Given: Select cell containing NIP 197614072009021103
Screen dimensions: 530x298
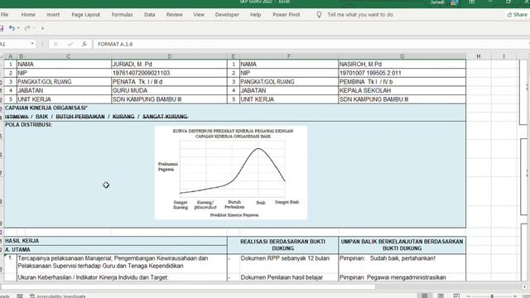Looking at the screenshot, I should [x=169, y=73].
